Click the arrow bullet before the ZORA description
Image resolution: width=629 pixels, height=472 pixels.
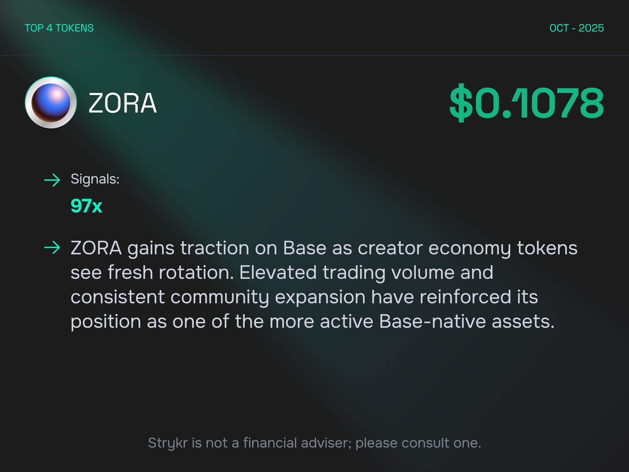52,248
